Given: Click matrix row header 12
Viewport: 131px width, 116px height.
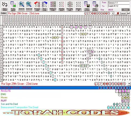Looking at the screenshot, I should [x=1, y=66].
